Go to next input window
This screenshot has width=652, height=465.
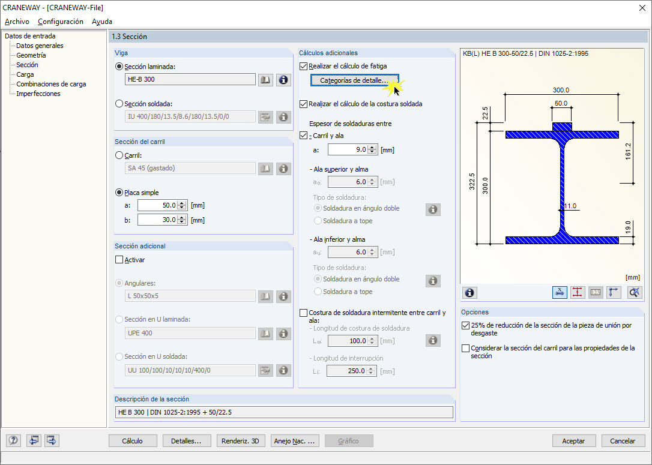click(x=52, y=440)
